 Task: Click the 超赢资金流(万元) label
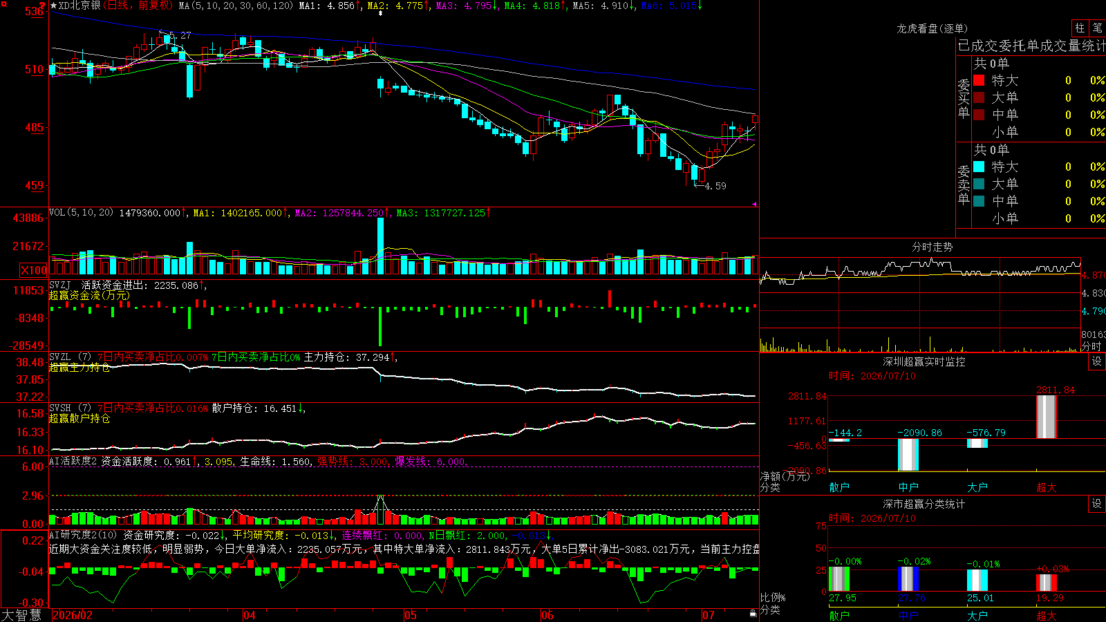pos(89,296)
